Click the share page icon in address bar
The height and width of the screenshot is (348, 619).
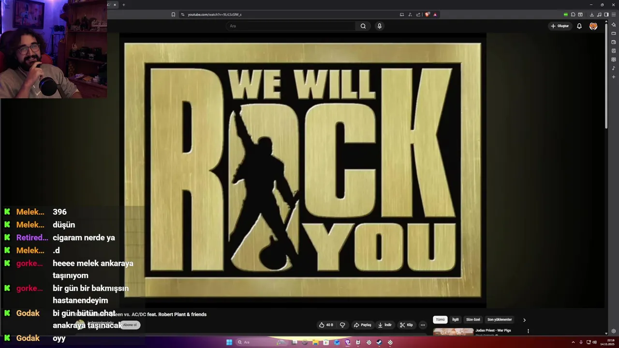(x=418, y=14)
